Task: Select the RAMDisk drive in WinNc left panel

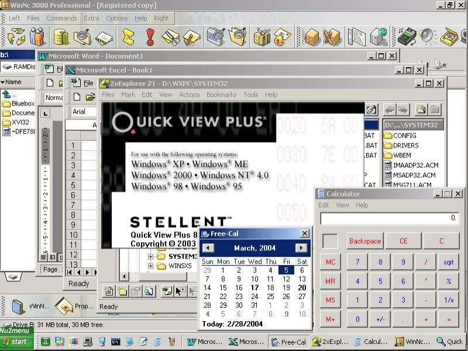Action: 19,67
